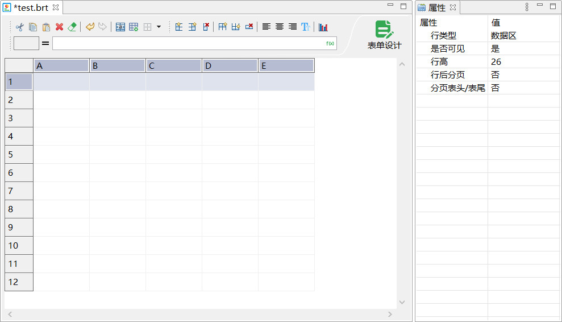Click the 行高 property label
This screenshot has height=322, width=562.
[x=439, y=62]
